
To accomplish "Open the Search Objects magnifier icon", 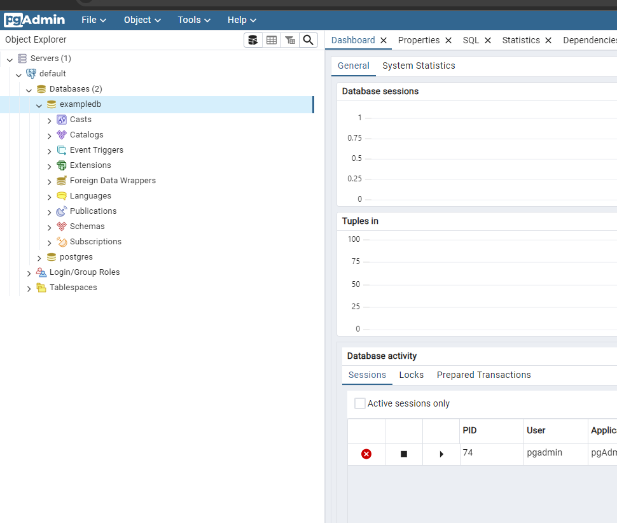I will pos(308,40).
